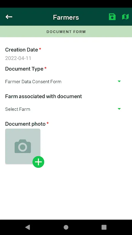Tap the Android back navigation button

[x=28, y=227]
